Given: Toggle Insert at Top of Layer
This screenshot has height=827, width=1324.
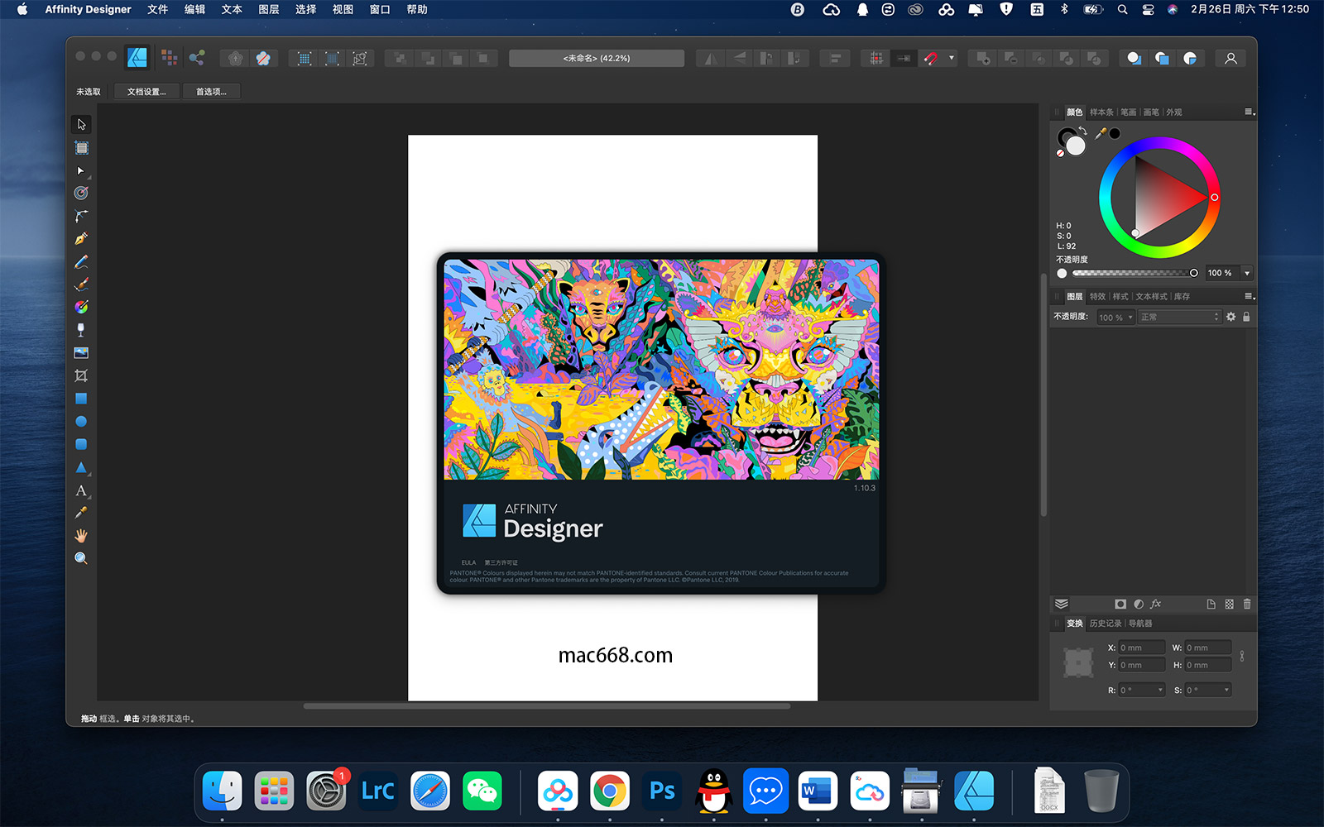Looking at the screenshot, I should [x=1162, y=58].
